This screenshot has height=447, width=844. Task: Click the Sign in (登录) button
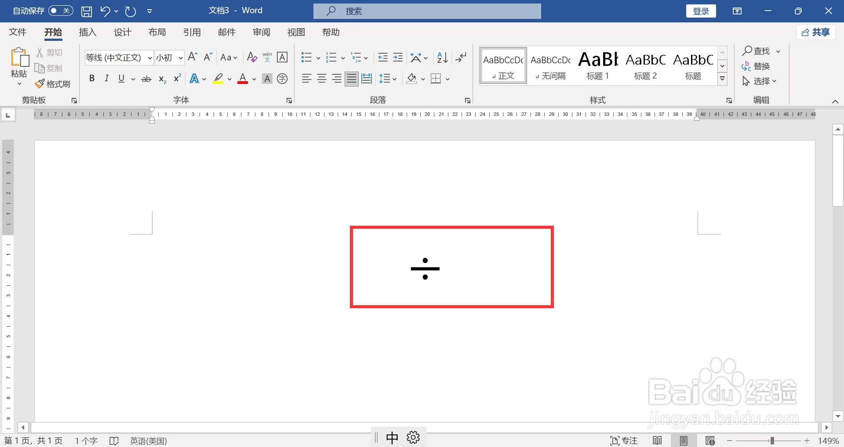701,11
